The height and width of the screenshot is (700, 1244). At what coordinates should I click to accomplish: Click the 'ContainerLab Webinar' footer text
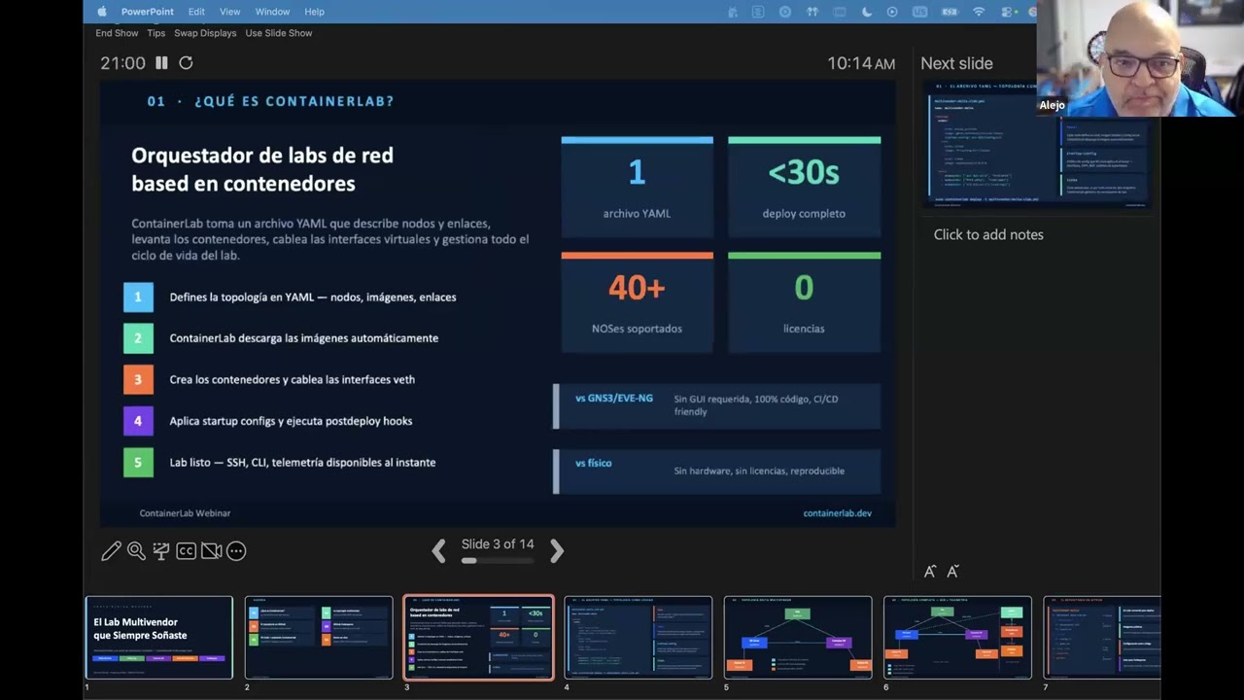click(185, 513)
